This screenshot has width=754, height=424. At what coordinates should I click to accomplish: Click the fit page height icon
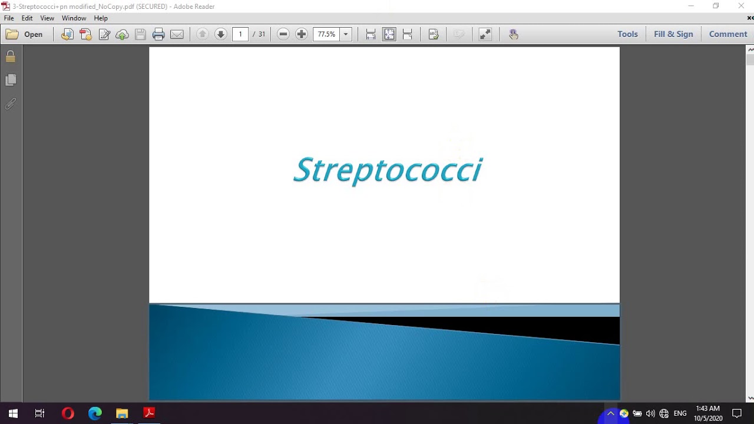pyautogui.click(x=408, y=34)
